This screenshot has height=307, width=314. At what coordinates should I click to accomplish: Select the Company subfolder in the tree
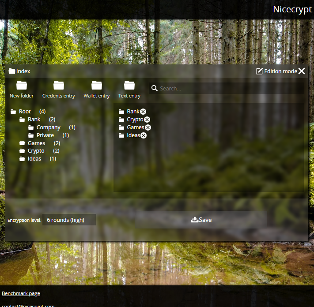click(x=48, y=127)
